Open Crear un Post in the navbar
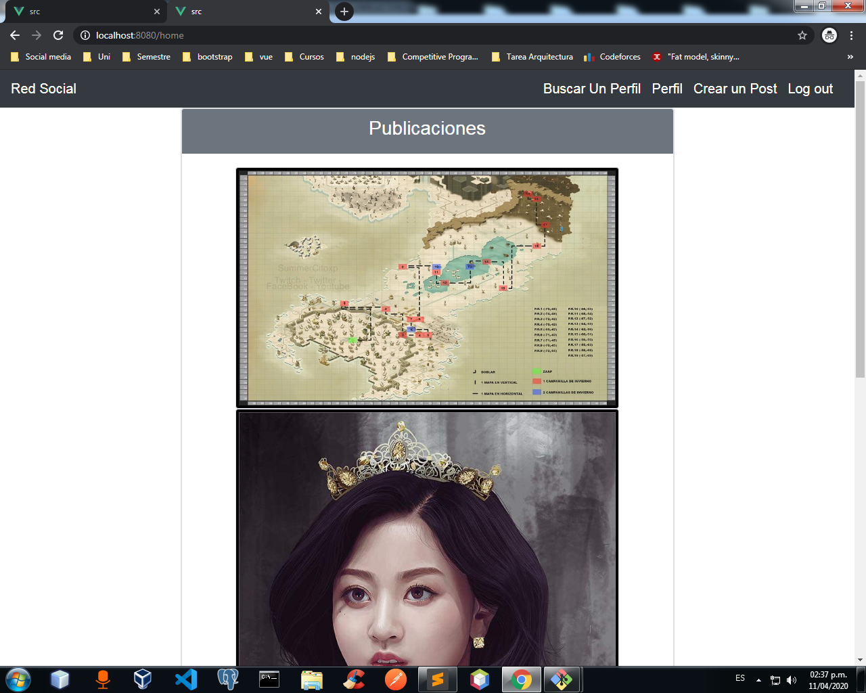Image resolution: width=866 pixels, height=693 pixels. (735, 89)
